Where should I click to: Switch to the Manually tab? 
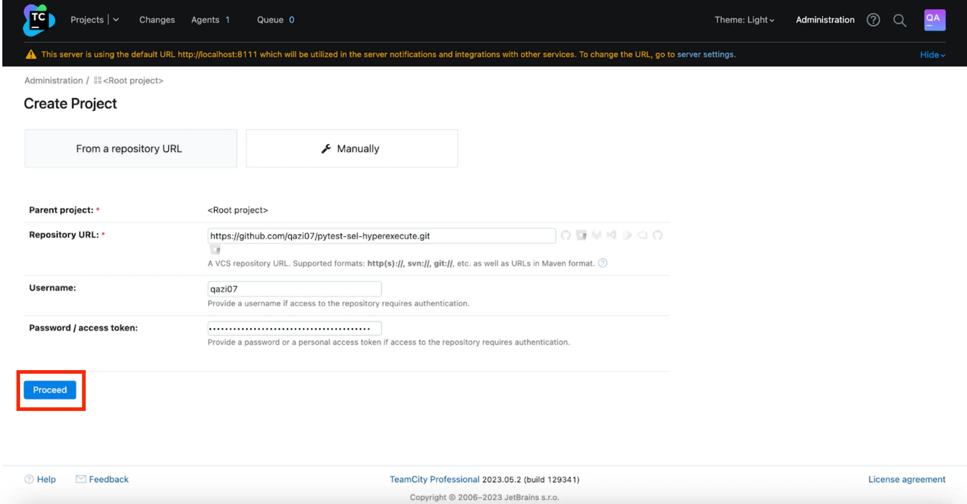pos(352,149)
